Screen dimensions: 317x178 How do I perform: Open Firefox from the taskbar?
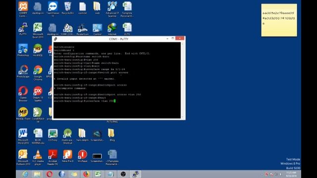click(x=86, y=174)
